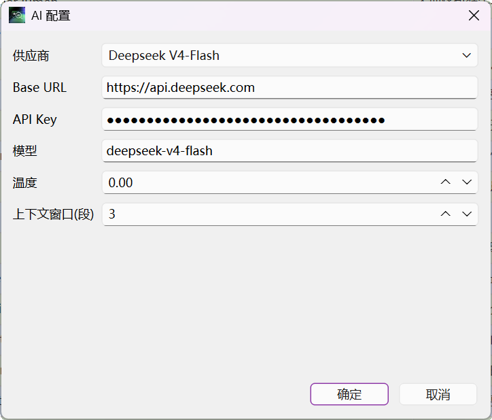Click the 供应商 label

pos(31,56)
